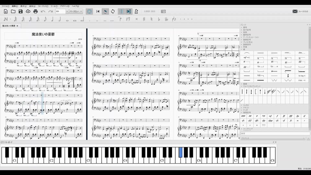
Task: Toggle the MIDI input button
Action: point(89,12)
